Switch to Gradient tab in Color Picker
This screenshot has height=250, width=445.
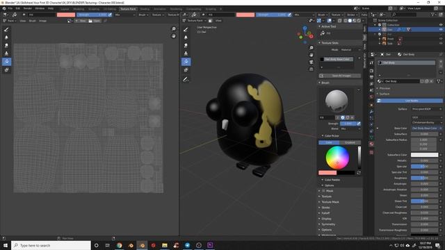pos(350,142)
